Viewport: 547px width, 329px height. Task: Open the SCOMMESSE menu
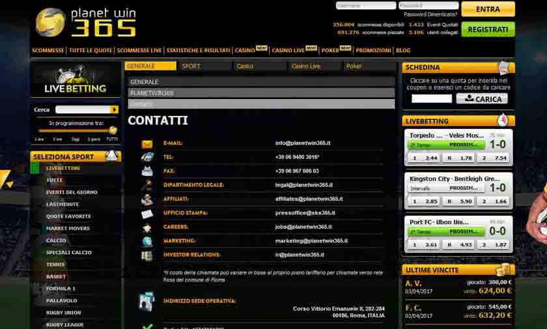coord(48,50)
